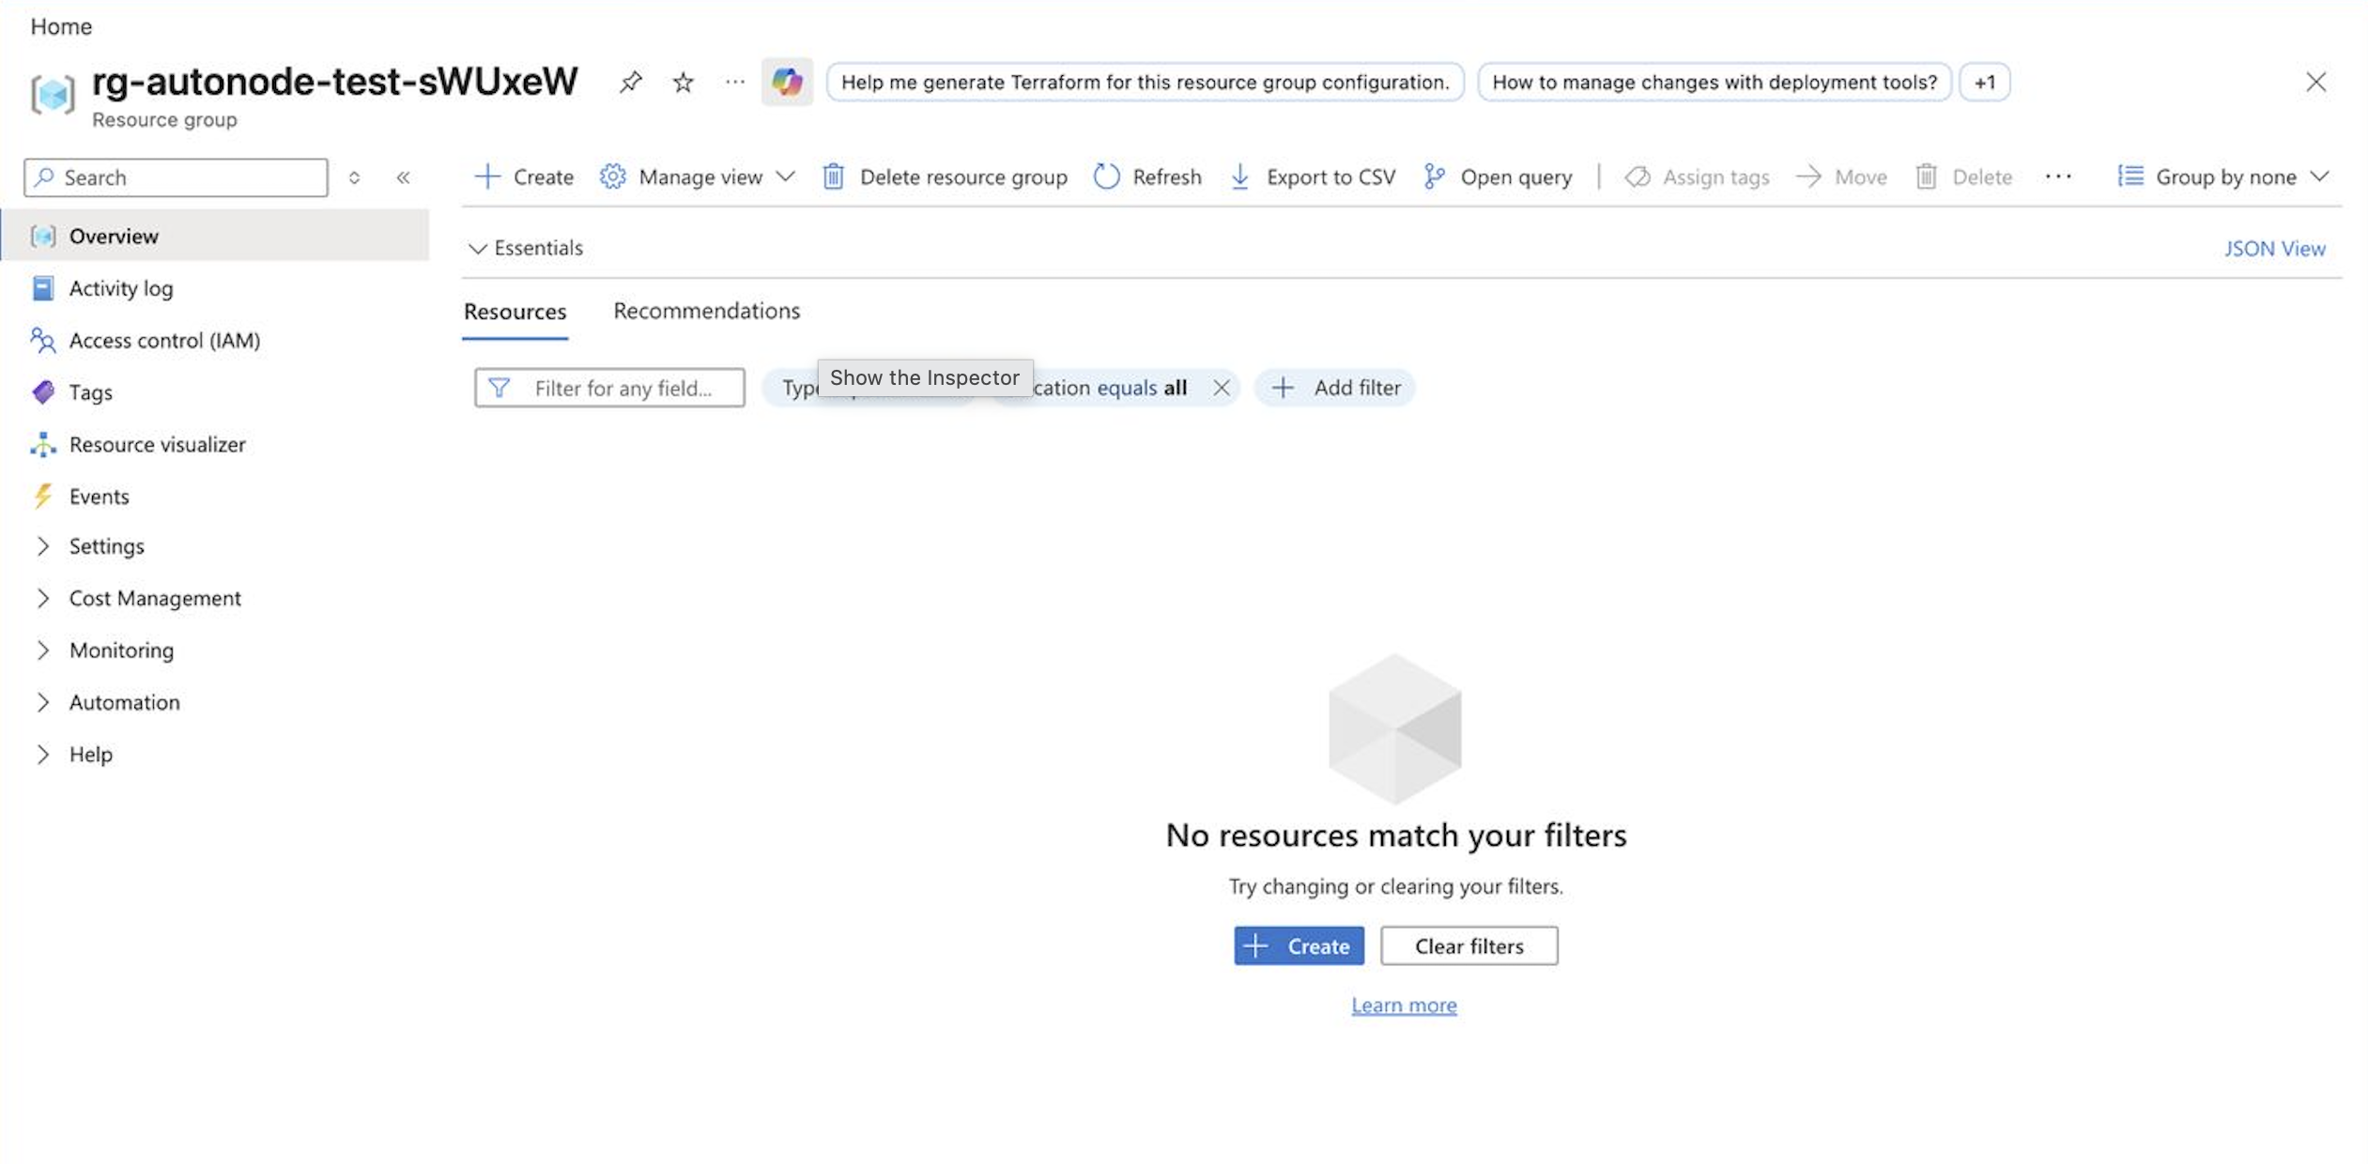This screenshot has width=2368, height=1164.
Task: Open JSON View link
Action: (2274, 249)
